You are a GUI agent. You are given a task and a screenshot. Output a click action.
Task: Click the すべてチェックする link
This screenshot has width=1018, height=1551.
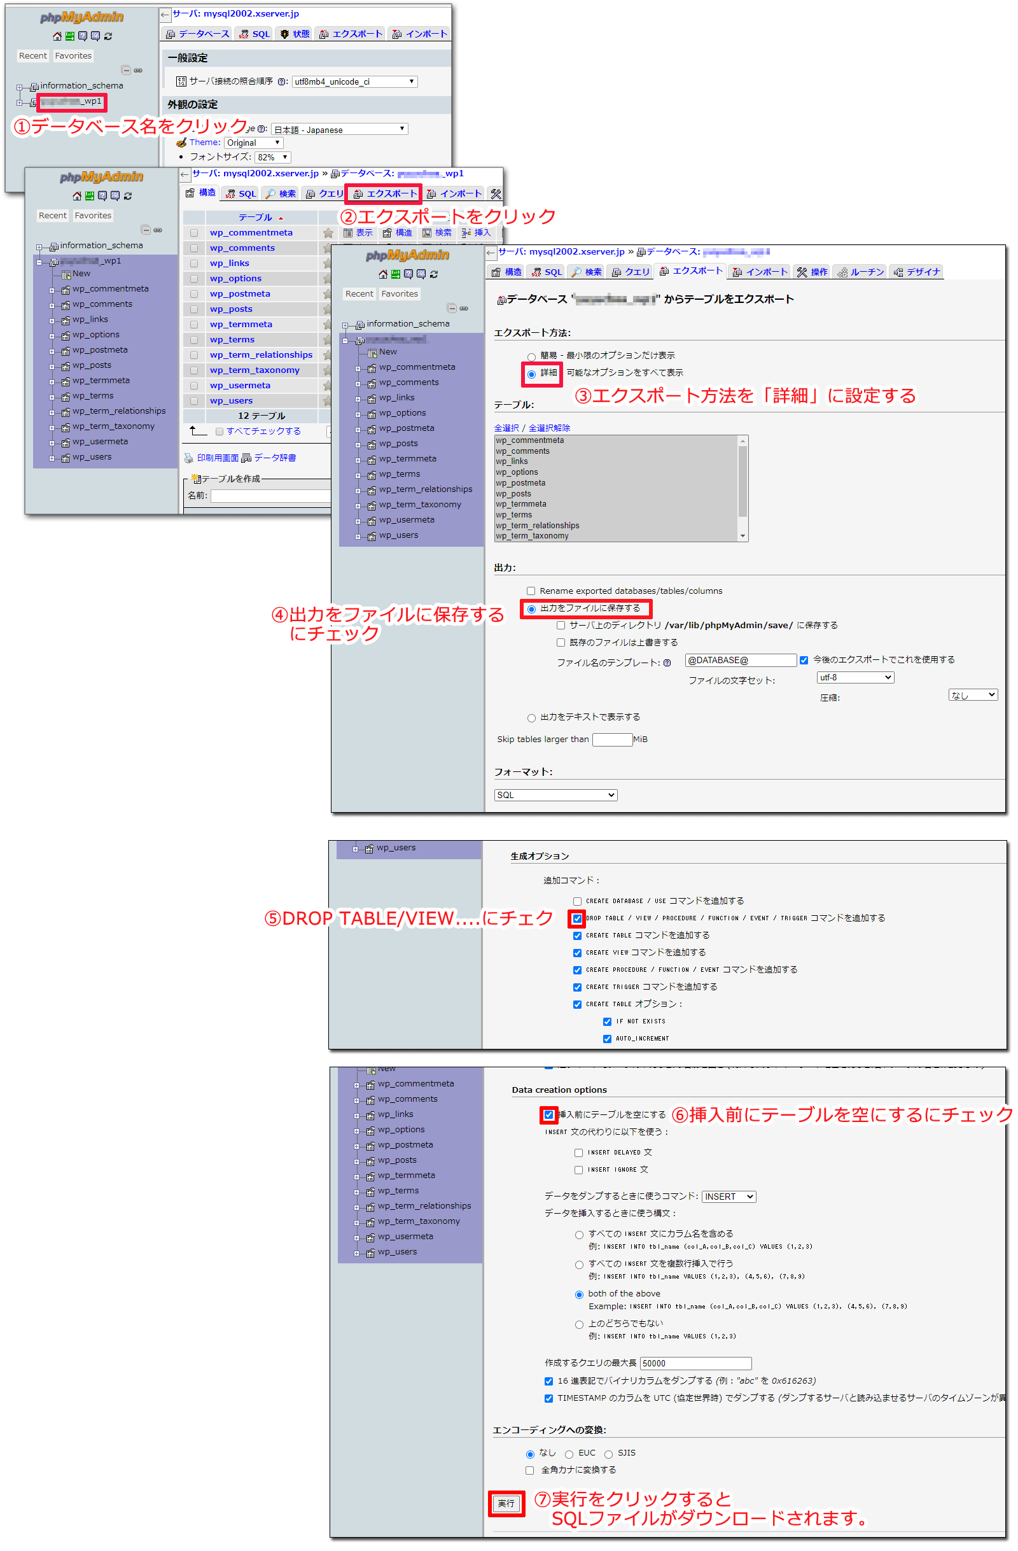[x=264, y=432]
